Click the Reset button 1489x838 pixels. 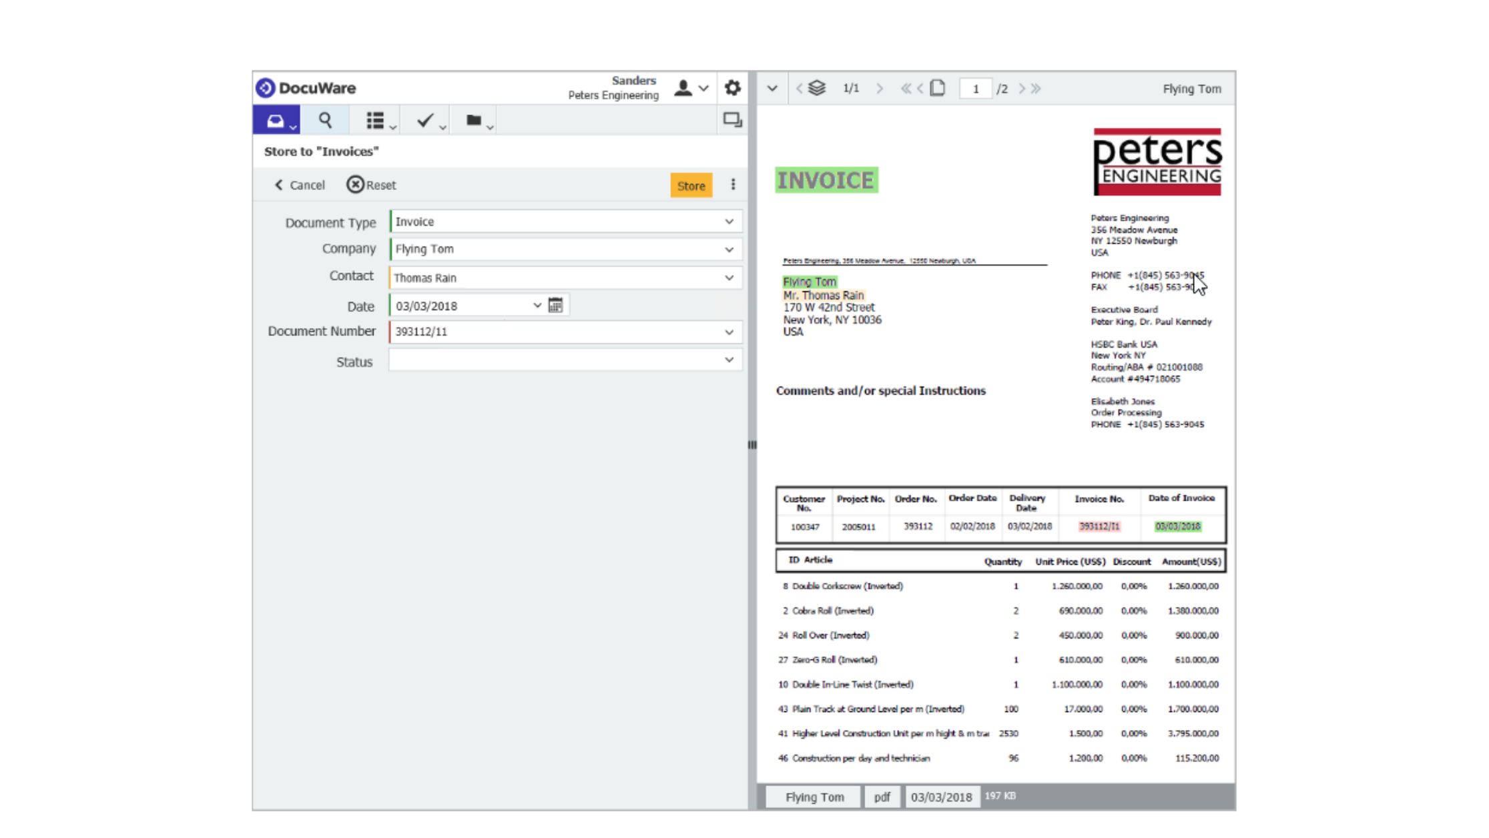371,185
